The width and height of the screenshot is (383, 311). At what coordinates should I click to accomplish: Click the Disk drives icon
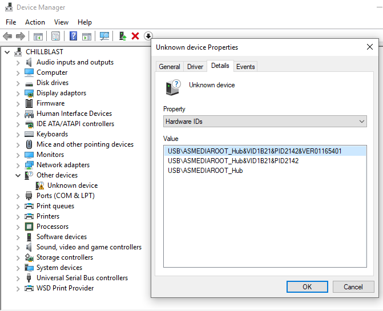(29, 84)
